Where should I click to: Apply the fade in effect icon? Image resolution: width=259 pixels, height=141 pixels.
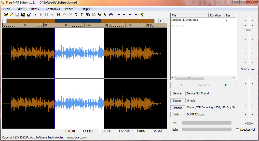(x=118, y=15)
